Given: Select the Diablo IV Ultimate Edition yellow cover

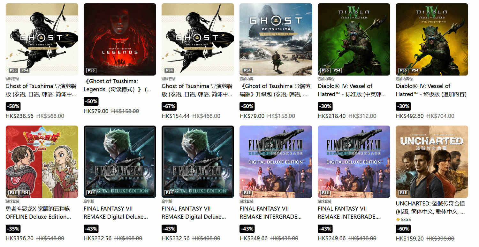Looking at the screenshot, I should pos(432,39).
